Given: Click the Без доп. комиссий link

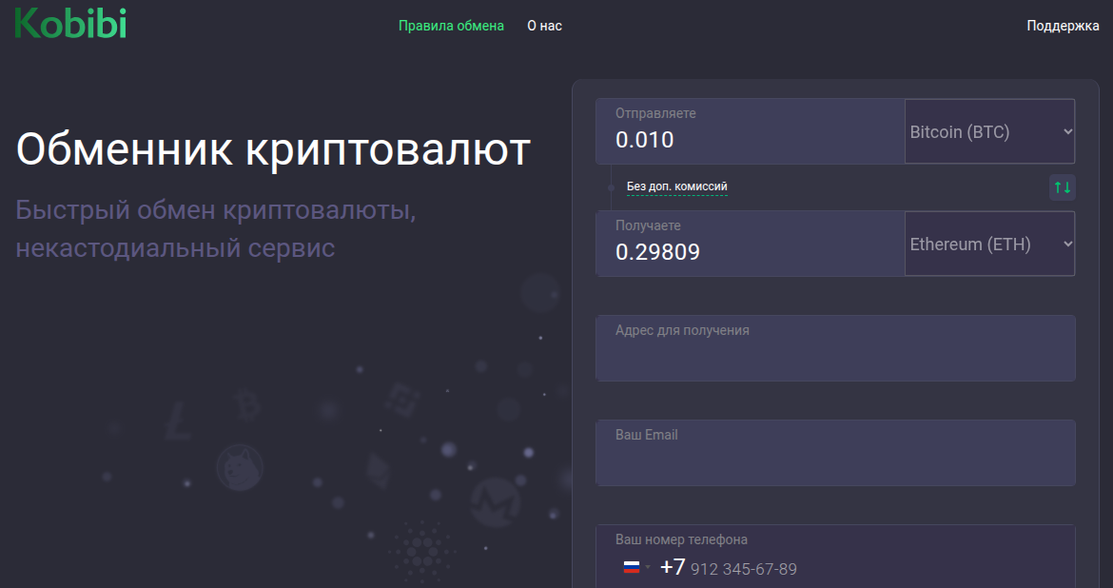Looking at the screenshot, I should (676, 186).
